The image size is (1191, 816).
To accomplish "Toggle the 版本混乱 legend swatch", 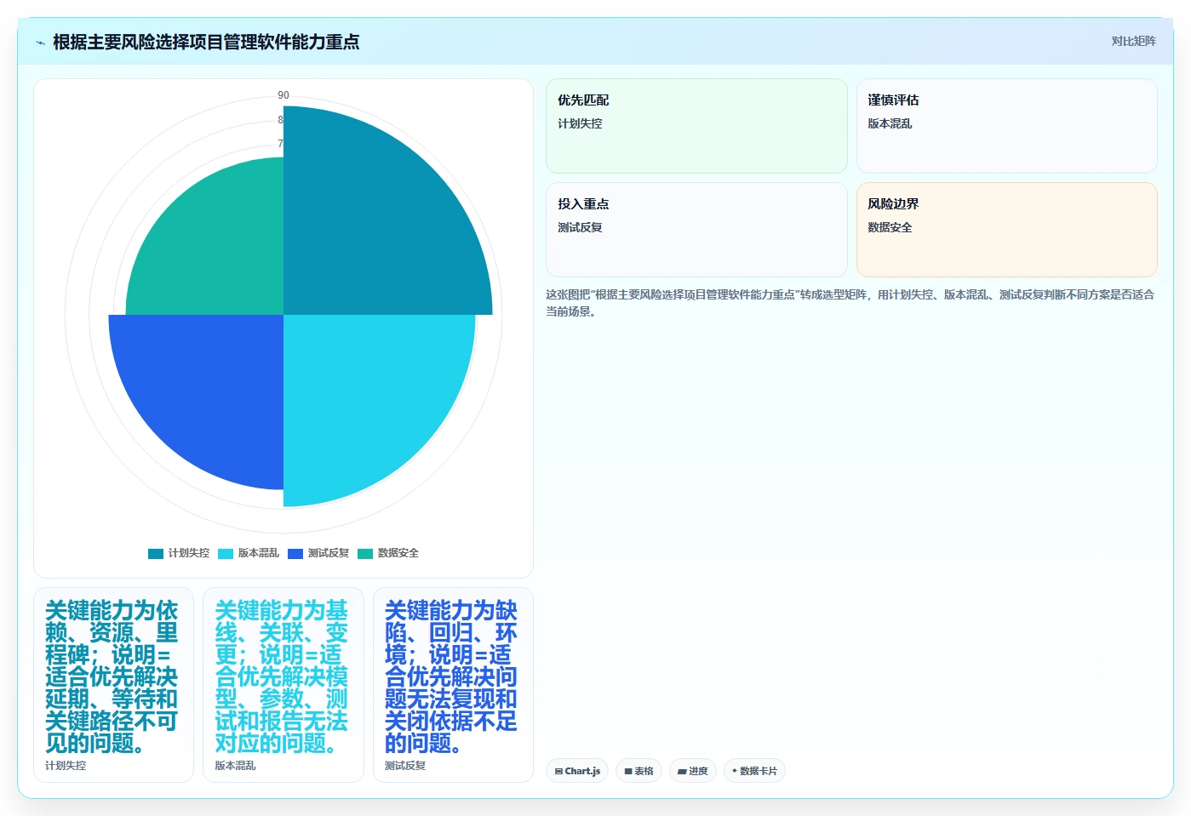I will [x=225, y=553].
